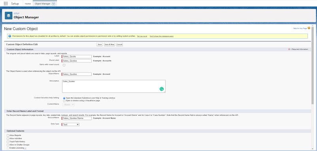Click the Enable Licensing info icon
The width and height of the screenshot is (317, 151).
[25, 148]
